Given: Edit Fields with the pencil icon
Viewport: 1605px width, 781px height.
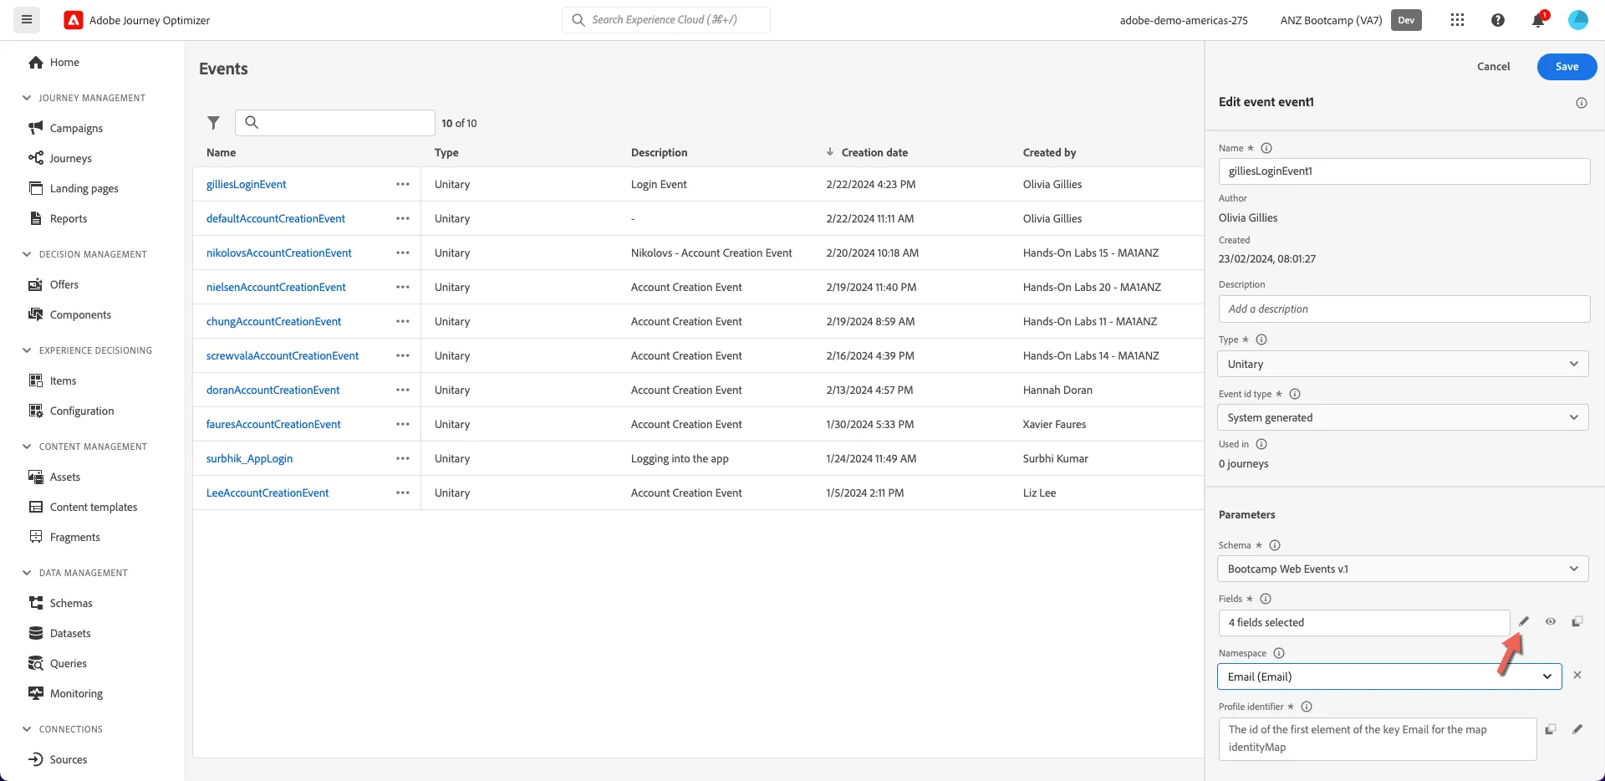Looking at the screenshot, I should point(1524,621).
